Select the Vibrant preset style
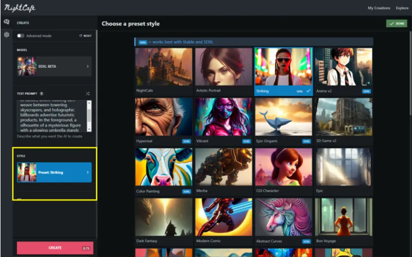This screenshot has width=412, height=257. tap(223, 121)
